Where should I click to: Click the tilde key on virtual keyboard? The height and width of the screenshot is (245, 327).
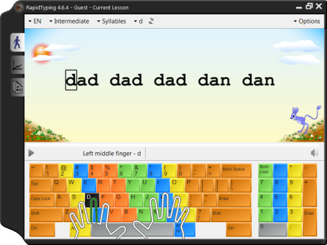(x=37, y=171)
